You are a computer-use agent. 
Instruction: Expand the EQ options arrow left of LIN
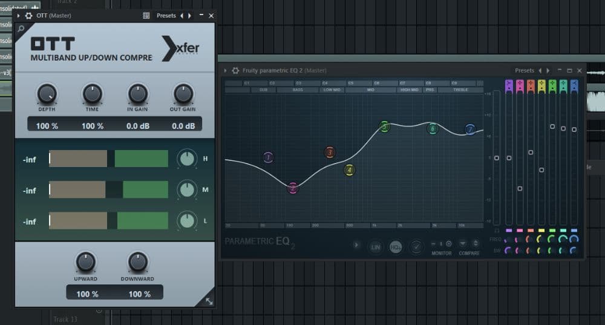[x=356, y=245]
